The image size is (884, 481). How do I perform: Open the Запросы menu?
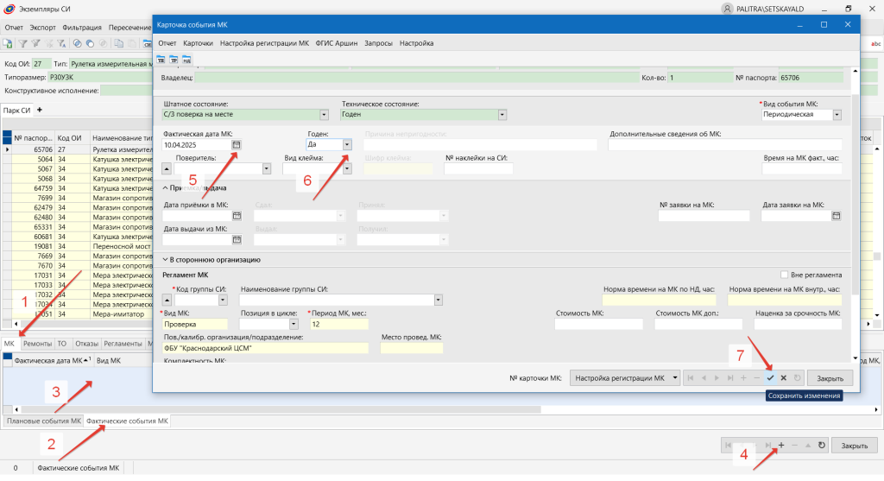(378, 43)
